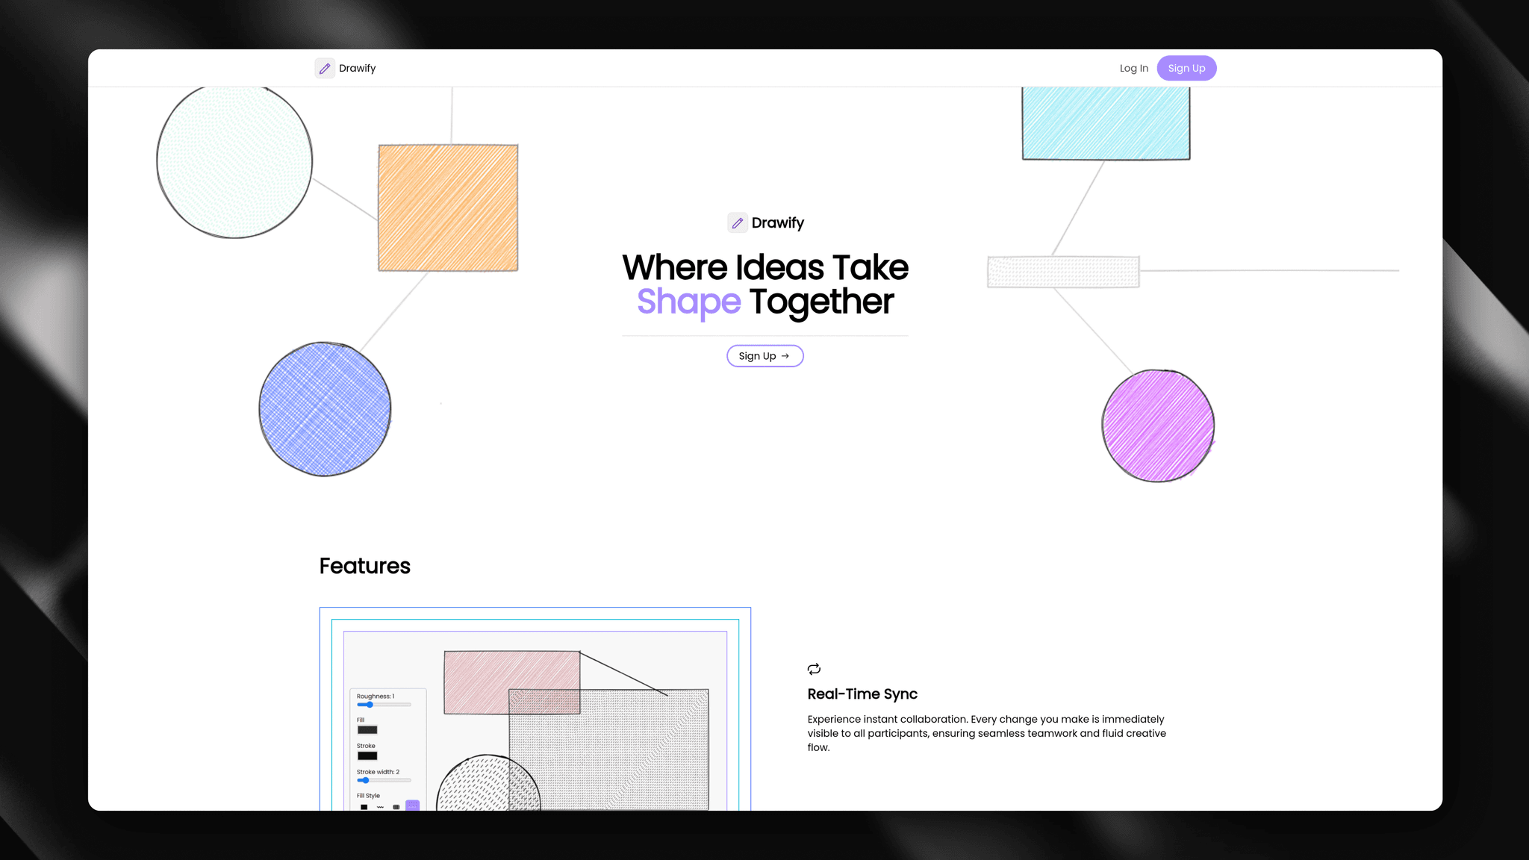
Task: Select the highlighted dots fill style icon
Action: [412, 806]
